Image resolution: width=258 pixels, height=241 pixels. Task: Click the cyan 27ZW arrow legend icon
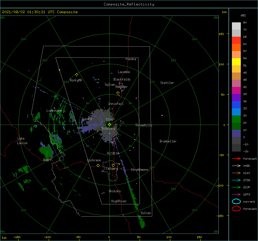[x=236, y=180]
